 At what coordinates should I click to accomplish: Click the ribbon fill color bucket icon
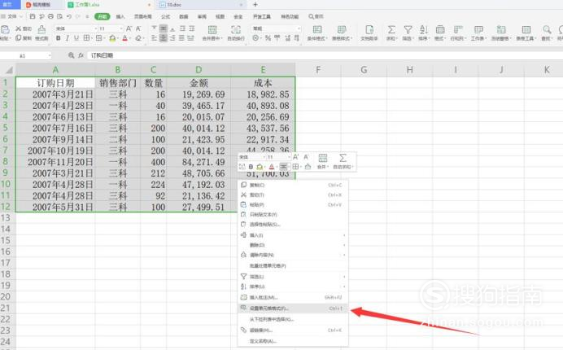(x=112, y=38)
